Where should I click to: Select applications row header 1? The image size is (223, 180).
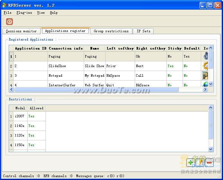coord(11,56)
